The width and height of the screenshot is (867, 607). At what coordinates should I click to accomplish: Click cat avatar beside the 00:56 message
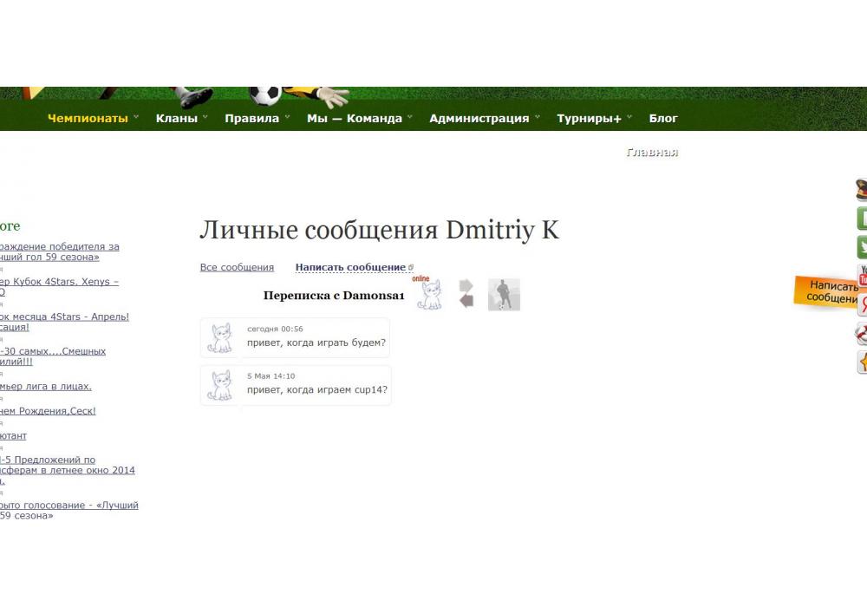point(221,337)
